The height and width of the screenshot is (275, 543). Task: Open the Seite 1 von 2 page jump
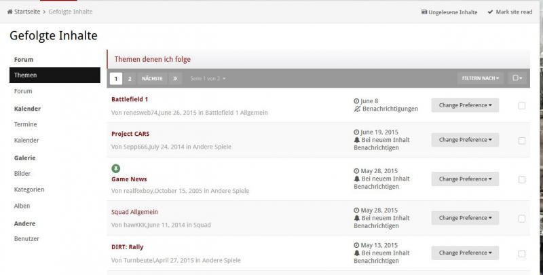point(208,79)
